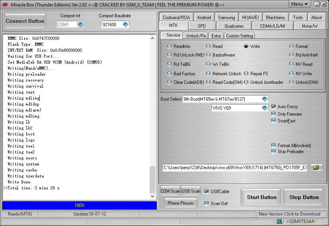Switch to the CDMA/LG/MI tab
The width and height of the screenshot is (329, 226).
[272, 26]
